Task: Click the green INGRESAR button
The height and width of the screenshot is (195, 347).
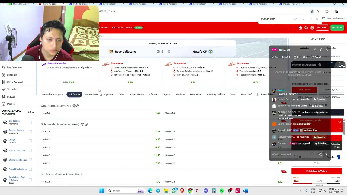Action: pyautogui.click(x=337, y=28)
